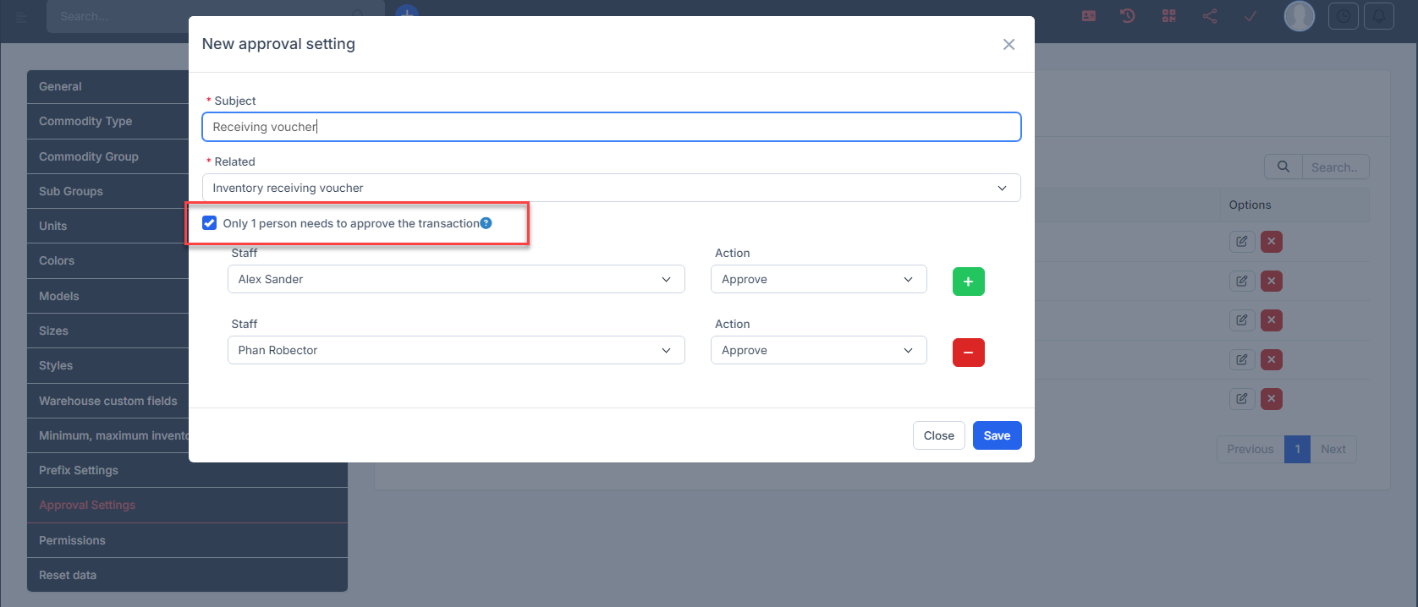Open Approval Settings in the sidebar
The height and width of the screenshot is (607, 1418).
click(x=87, y=505)
